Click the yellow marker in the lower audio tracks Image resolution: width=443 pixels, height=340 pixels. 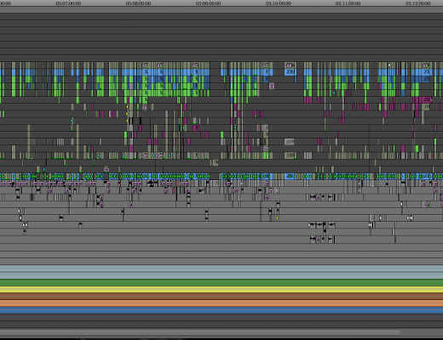(x=277, y=218)
